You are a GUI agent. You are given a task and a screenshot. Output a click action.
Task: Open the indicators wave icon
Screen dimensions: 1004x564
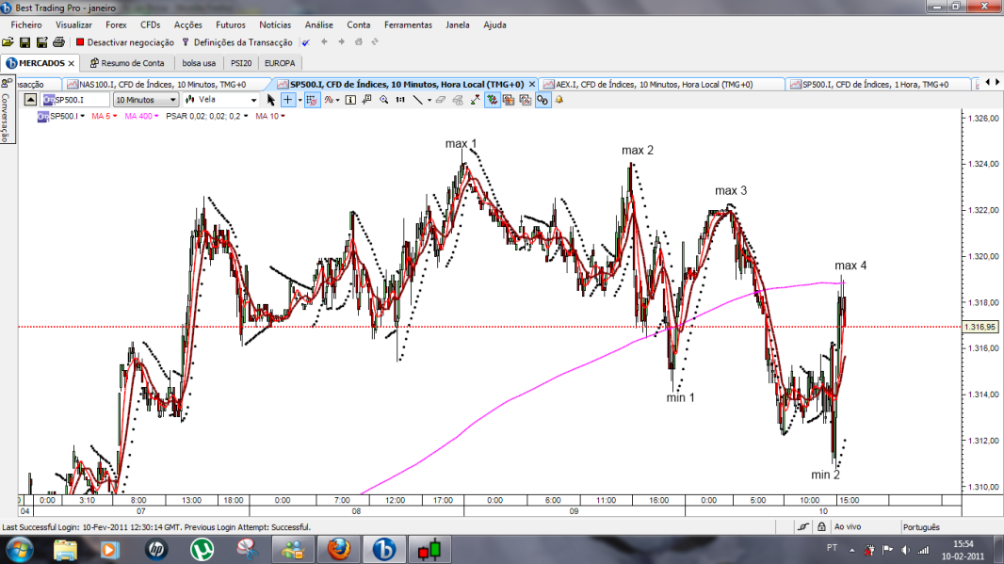[x=329, y=100]
